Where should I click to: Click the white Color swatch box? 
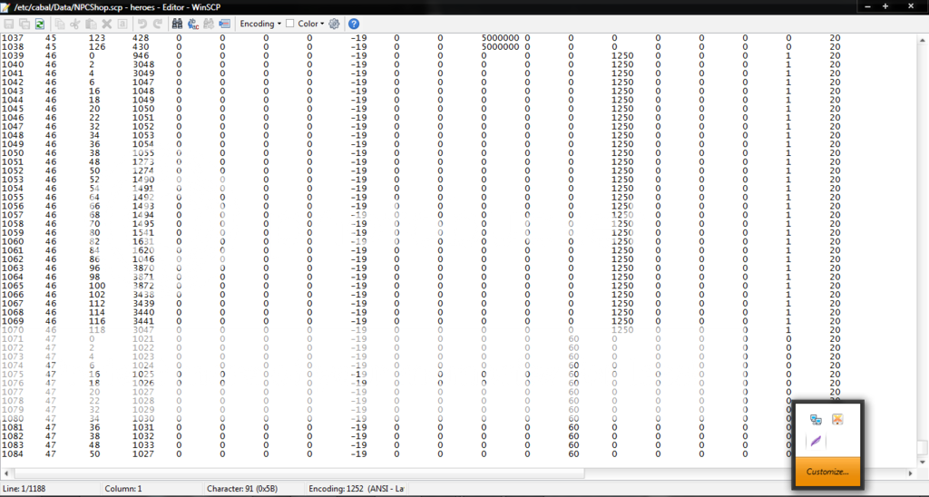[289, 24]
